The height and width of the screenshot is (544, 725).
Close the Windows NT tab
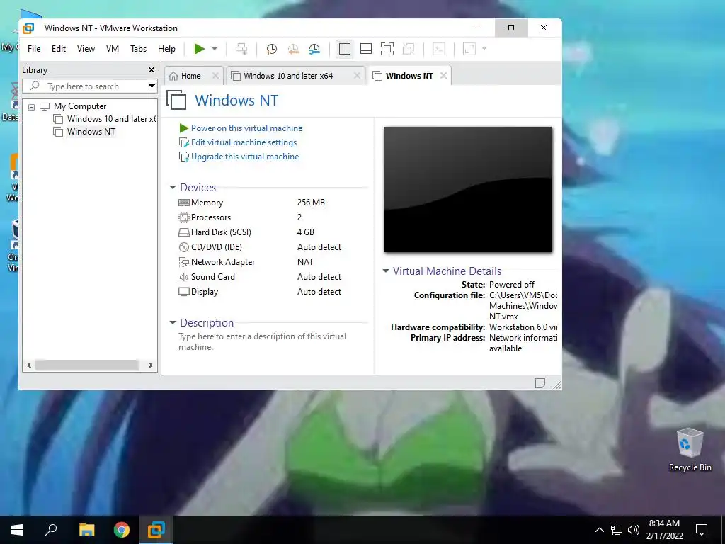point(443,75)
